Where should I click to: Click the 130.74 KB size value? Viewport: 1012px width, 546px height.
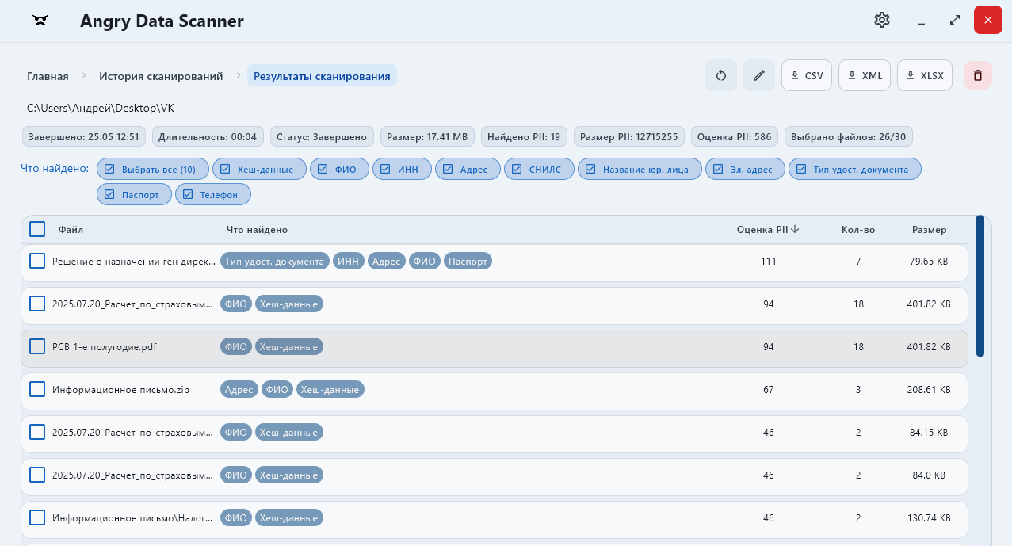[x=929, y=518]
